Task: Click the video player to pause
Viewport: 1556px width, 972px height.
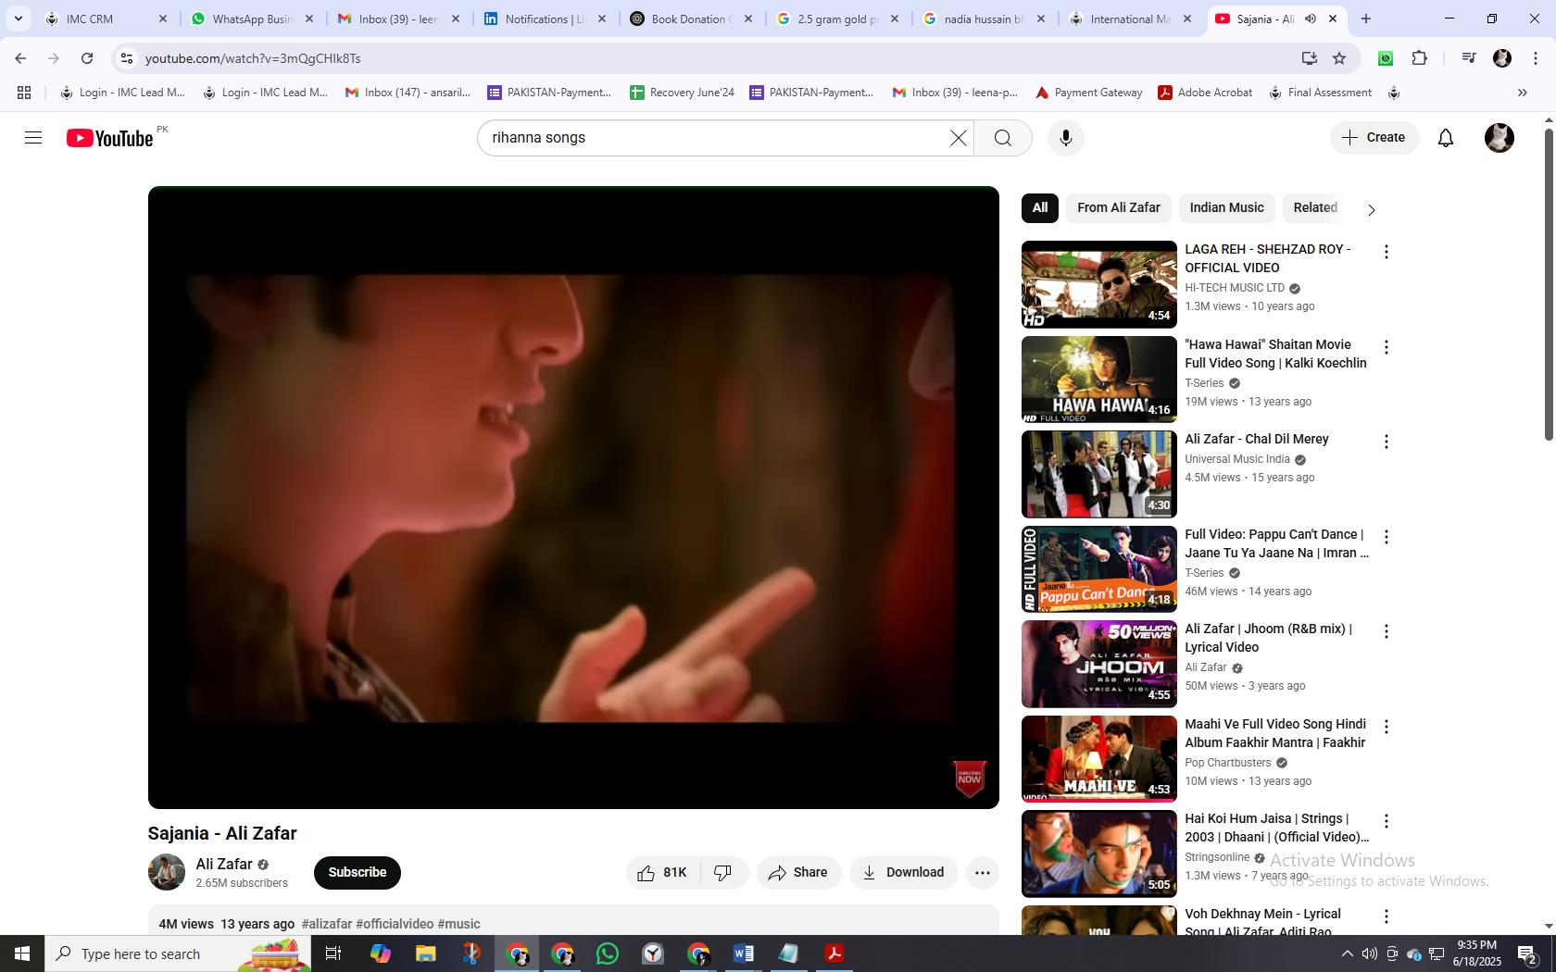Action: [x=573, y=498]
